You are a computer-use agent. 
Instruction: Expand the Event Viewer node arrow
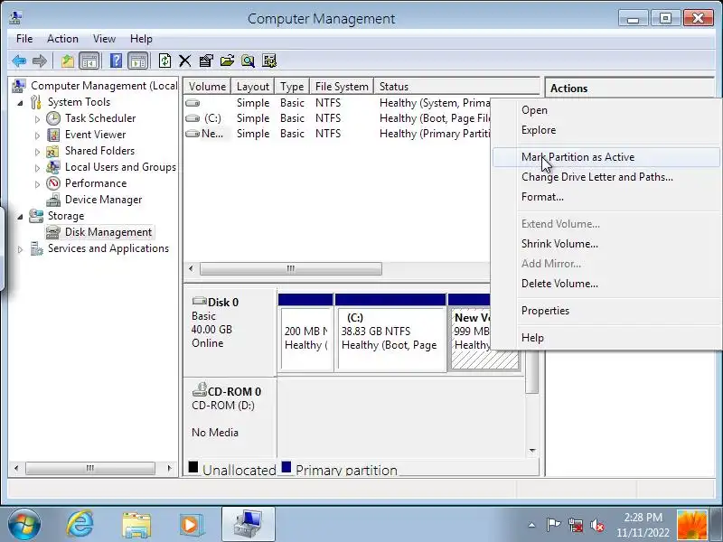click(x=37, y=135)
